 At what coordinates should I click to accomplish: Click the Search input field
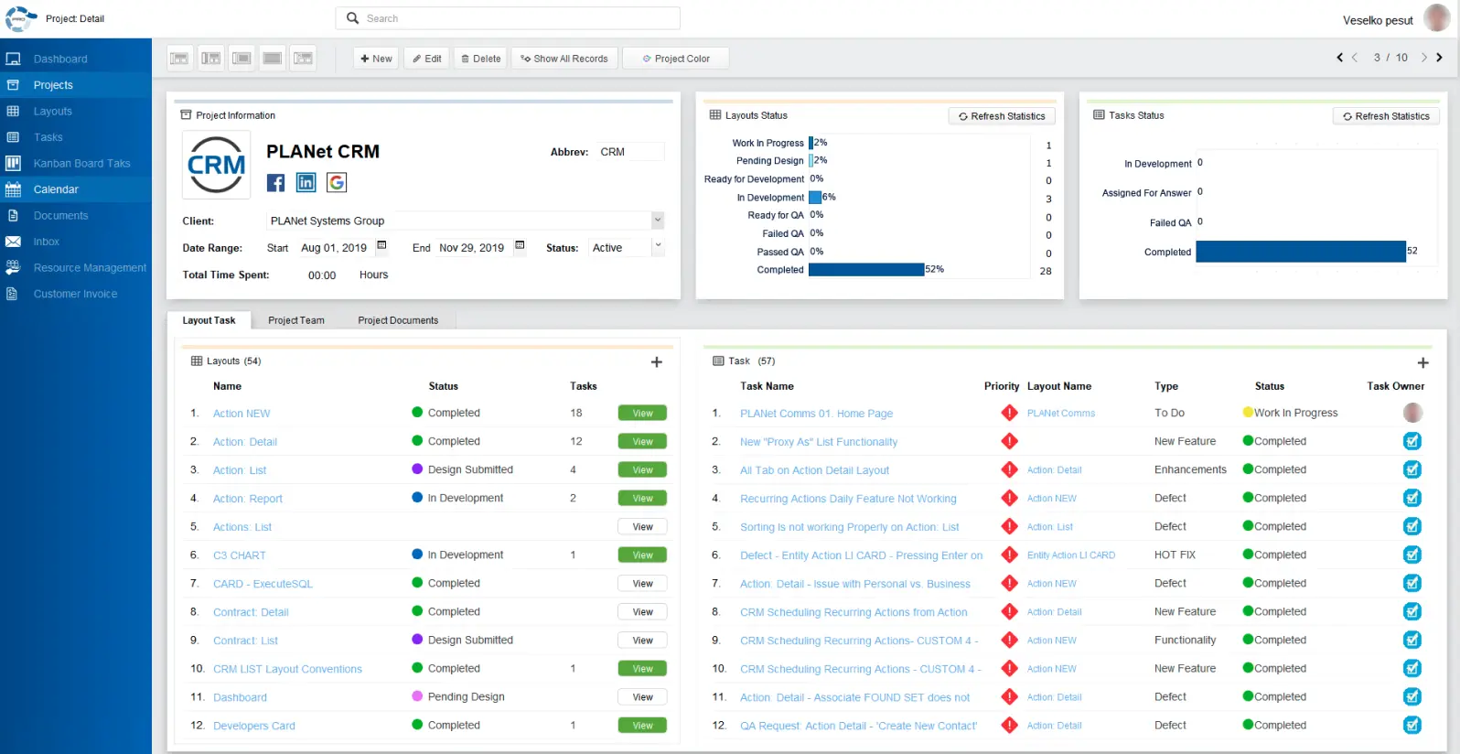click(508, 18)
